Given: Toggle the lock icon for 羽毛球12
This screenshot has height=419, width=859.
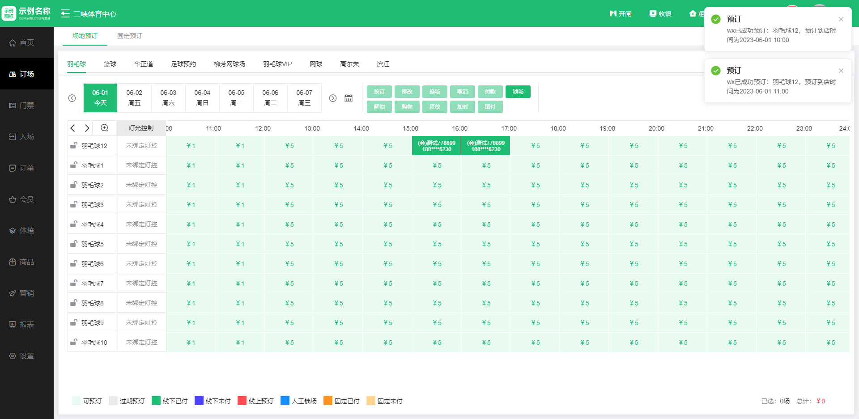Looking at the screenshot, I should tap(74, 145).
